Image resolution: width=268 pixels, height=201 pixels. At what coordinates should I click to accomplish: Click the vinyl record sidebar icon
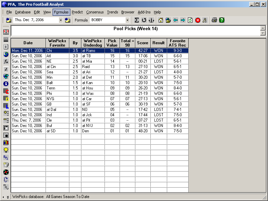point(6,172)
